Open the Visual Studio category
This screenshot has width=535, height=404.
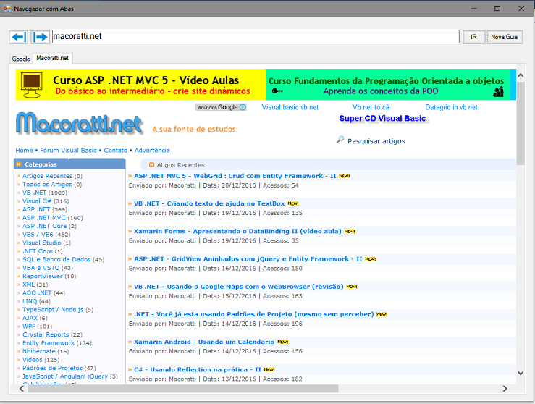[x=41, y=243]
